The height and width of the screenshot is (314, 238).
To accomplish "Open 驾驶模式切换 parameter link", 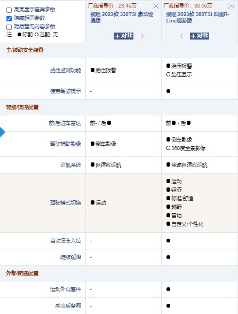I will [66, 203].
